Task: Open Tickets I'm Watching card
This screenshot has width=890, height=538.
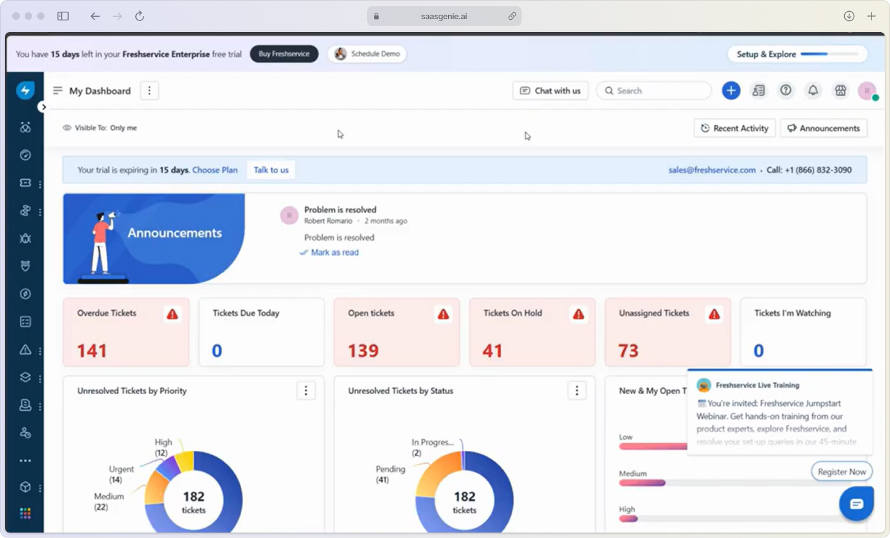Action: coord(803,332)
